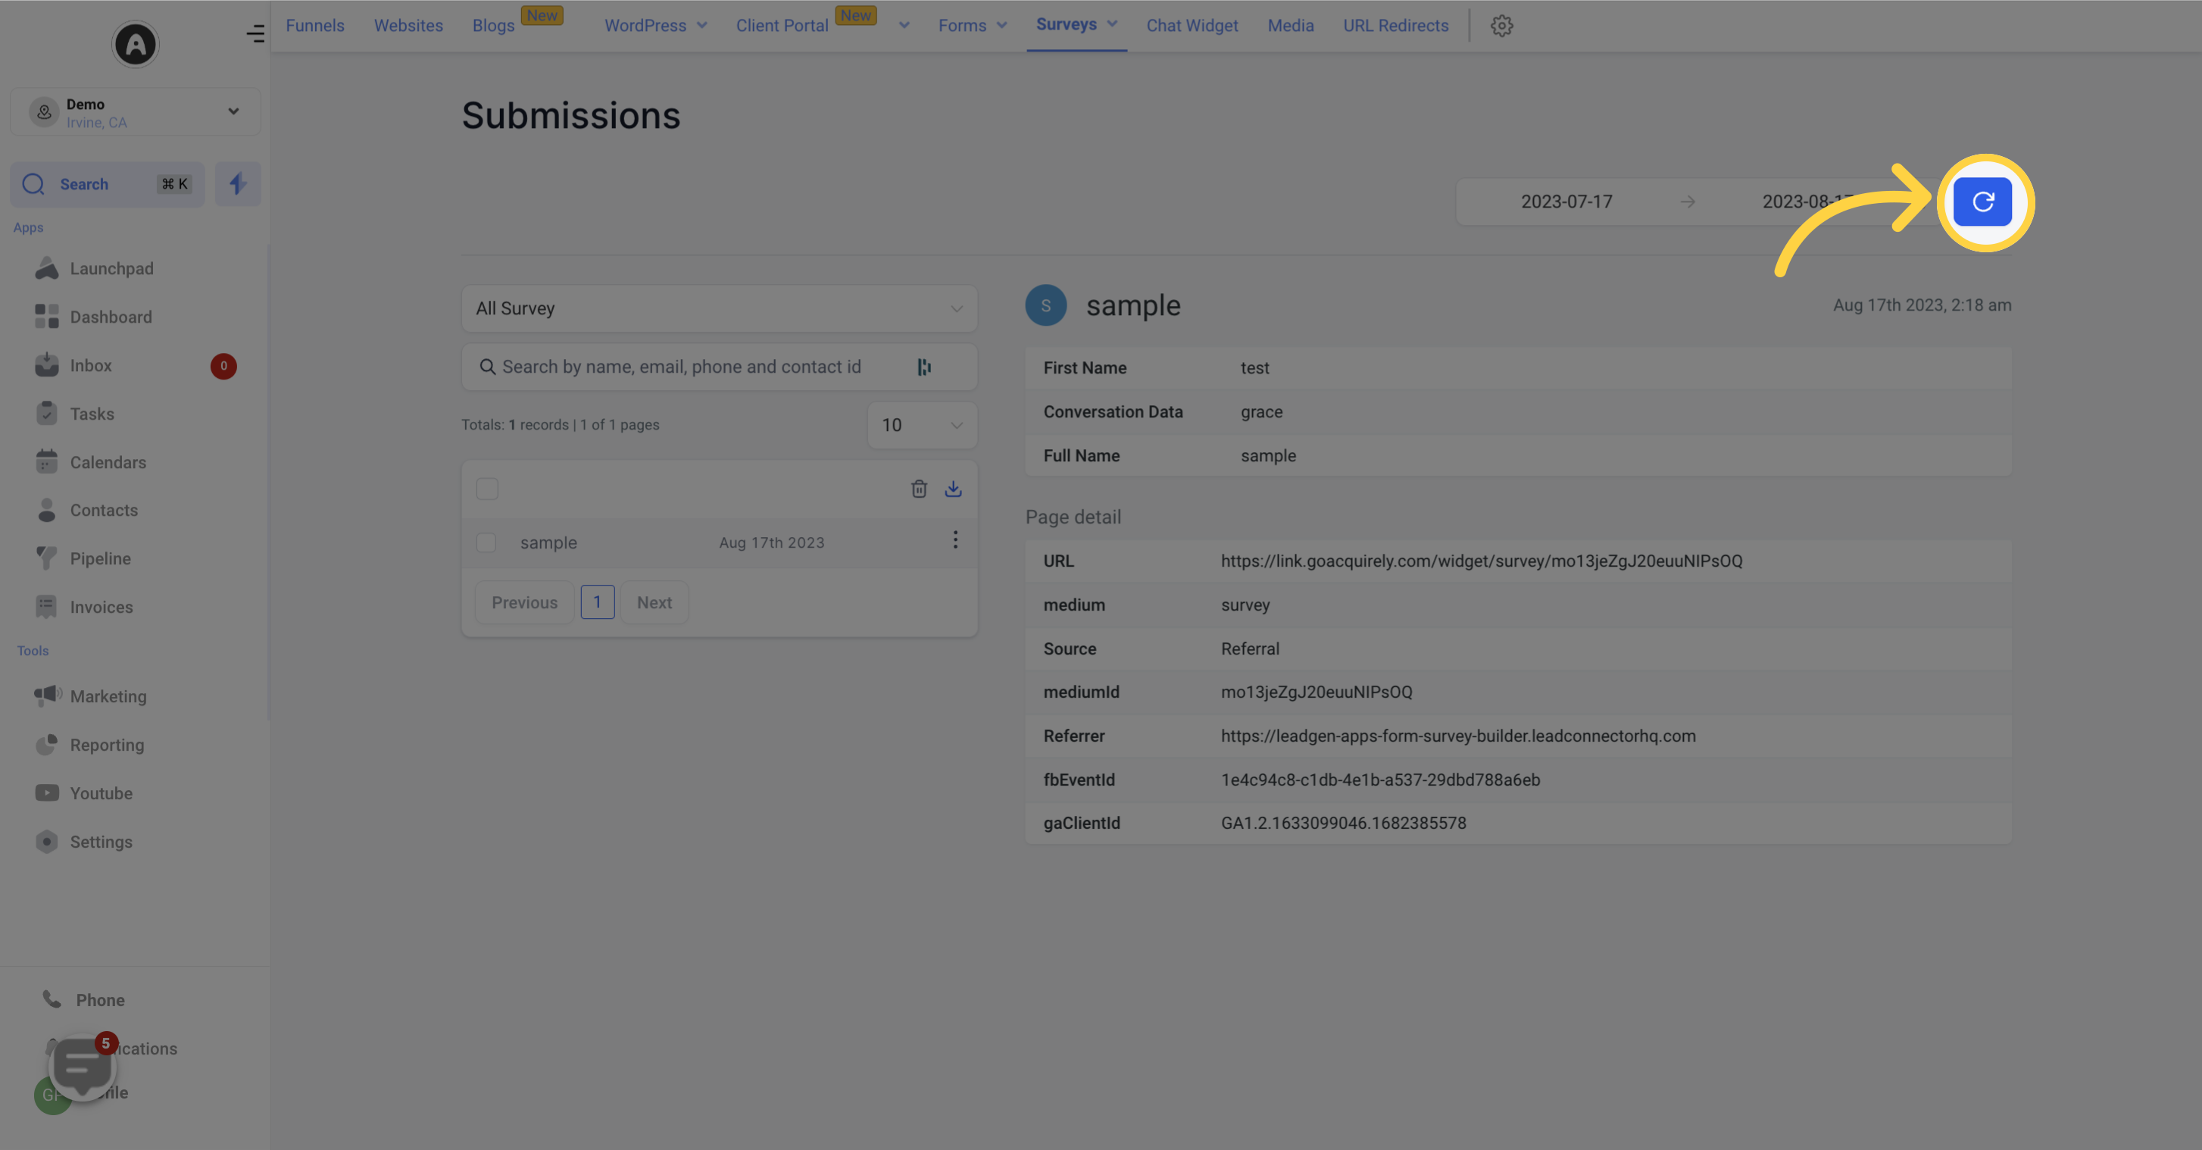
Task: Select page 1 in pagination
Action: (x=598, y=603)
